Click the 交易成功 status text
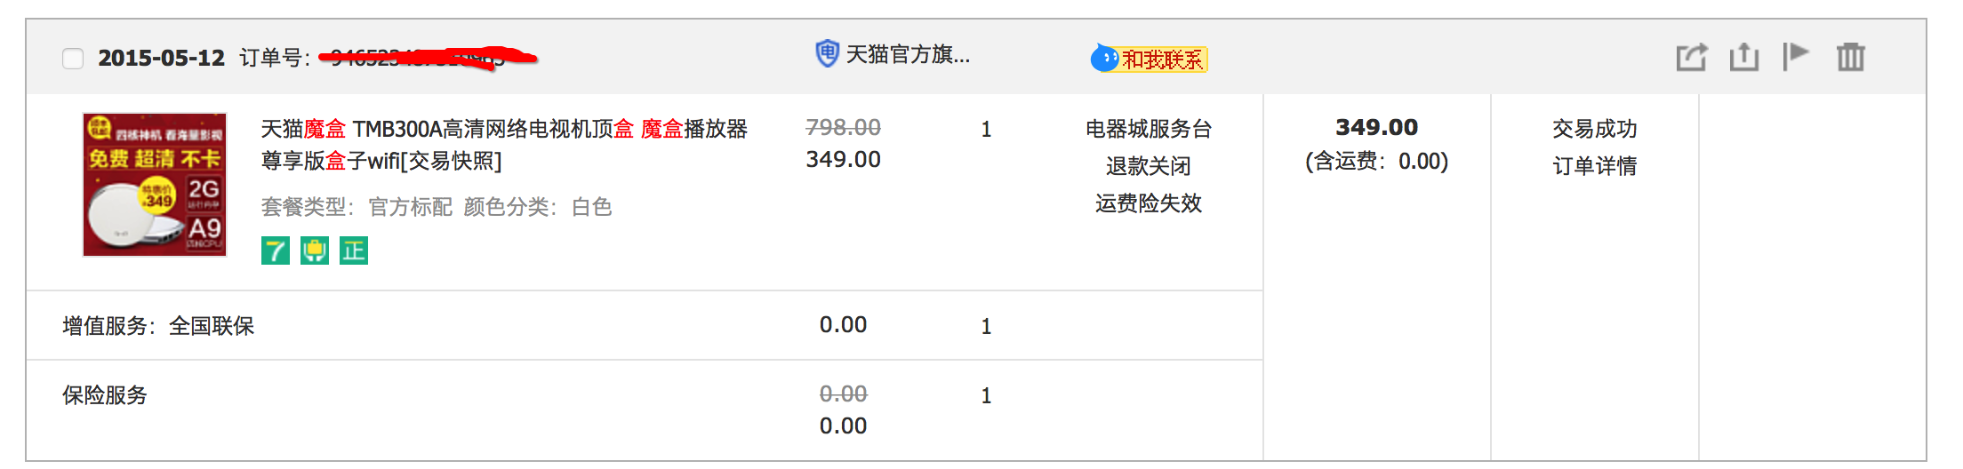This screenshot has height=469, width=1963. click(x=1595, y=129)
